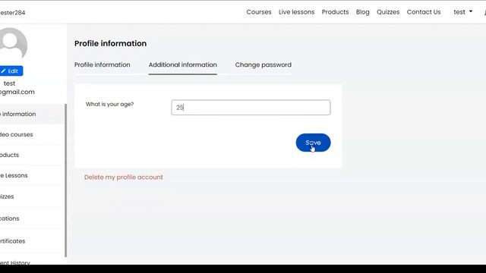The image size is (486, 273).
Task: Click the blue Save button
Action: [313, 143]
